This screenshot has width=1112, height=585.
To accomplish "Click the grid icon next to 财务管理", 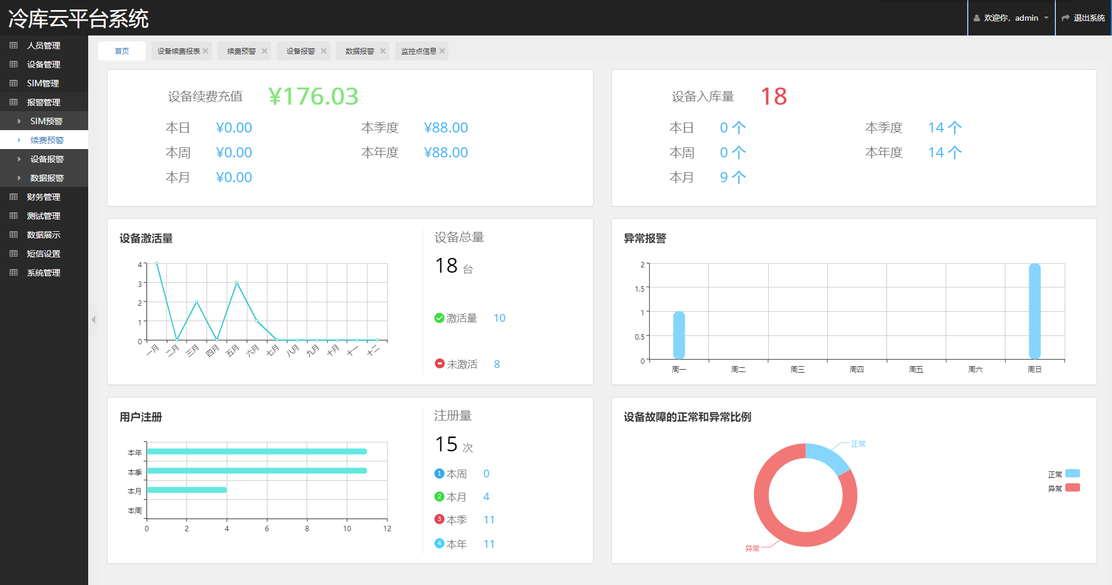I will pyautogui.click(x=14, y=197).
